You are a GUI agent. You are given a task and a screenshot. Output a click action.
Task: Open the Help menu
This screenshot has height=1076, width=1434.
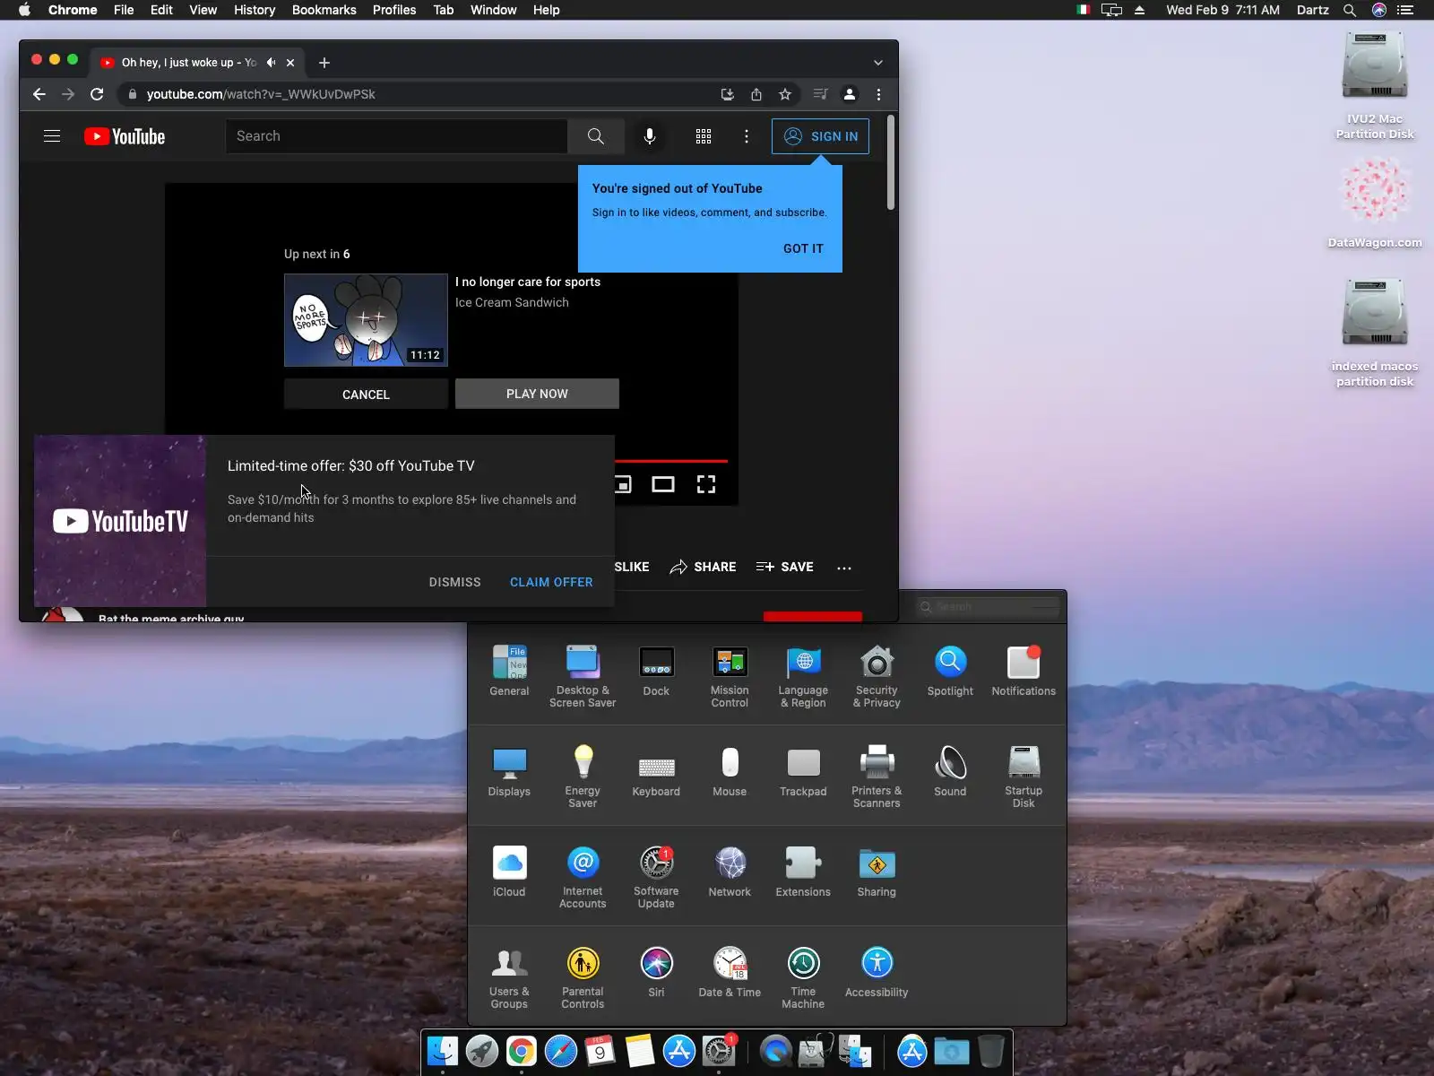coord(546,10)
